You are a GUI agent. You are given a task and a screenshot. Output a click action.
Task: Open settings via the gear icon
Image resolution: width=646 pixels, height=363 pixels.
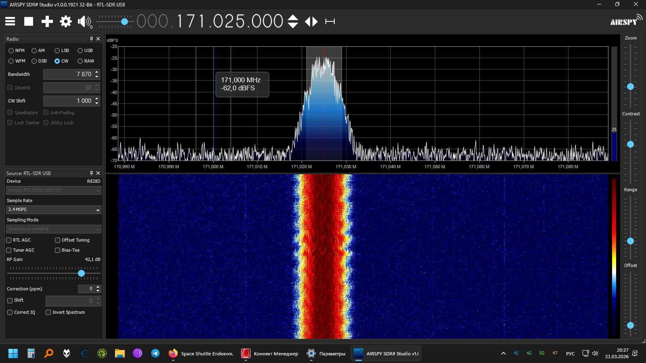pyautogui.click(x=66, y=21)
